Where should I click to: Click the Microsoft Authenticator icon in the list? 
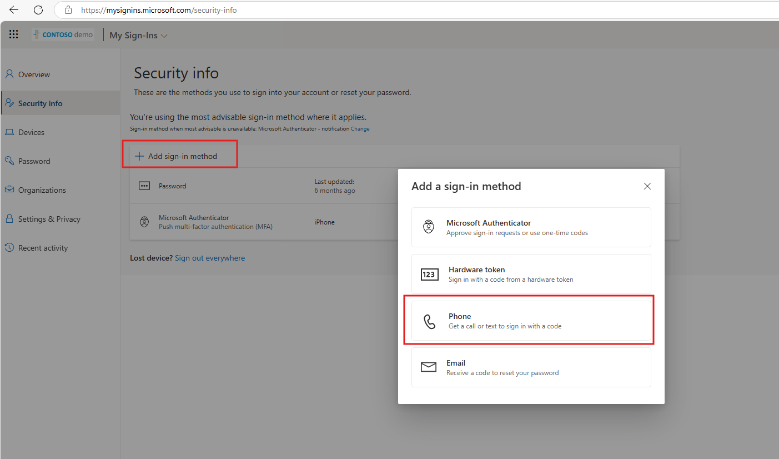point(144,222)
